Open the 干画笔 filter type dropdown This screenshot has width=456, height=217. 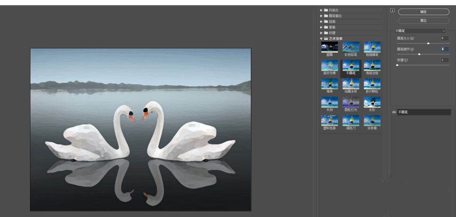tap(420, 31)
